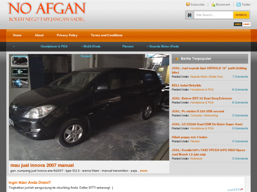Switch site theme to Light
Image resolution: width=257 pixels, height=192 pixels.
(x=246, y=24)
